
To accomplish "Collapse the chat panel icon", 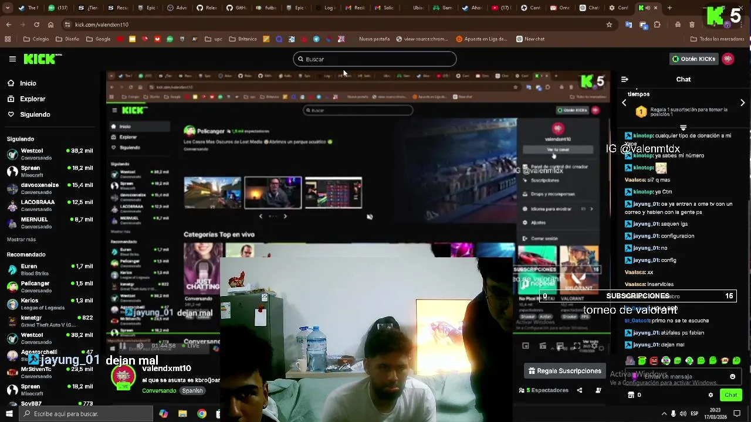I will [625, 79].
